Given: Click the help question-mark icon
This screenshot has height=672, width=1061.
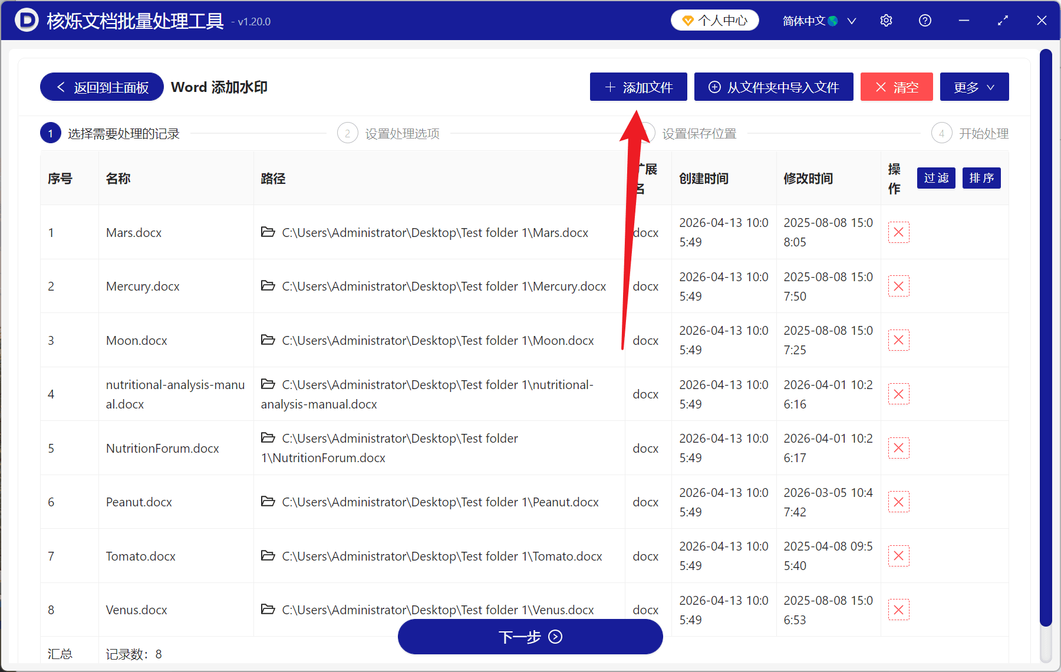Looking at the screenshot, I should [x=924, y=20].
